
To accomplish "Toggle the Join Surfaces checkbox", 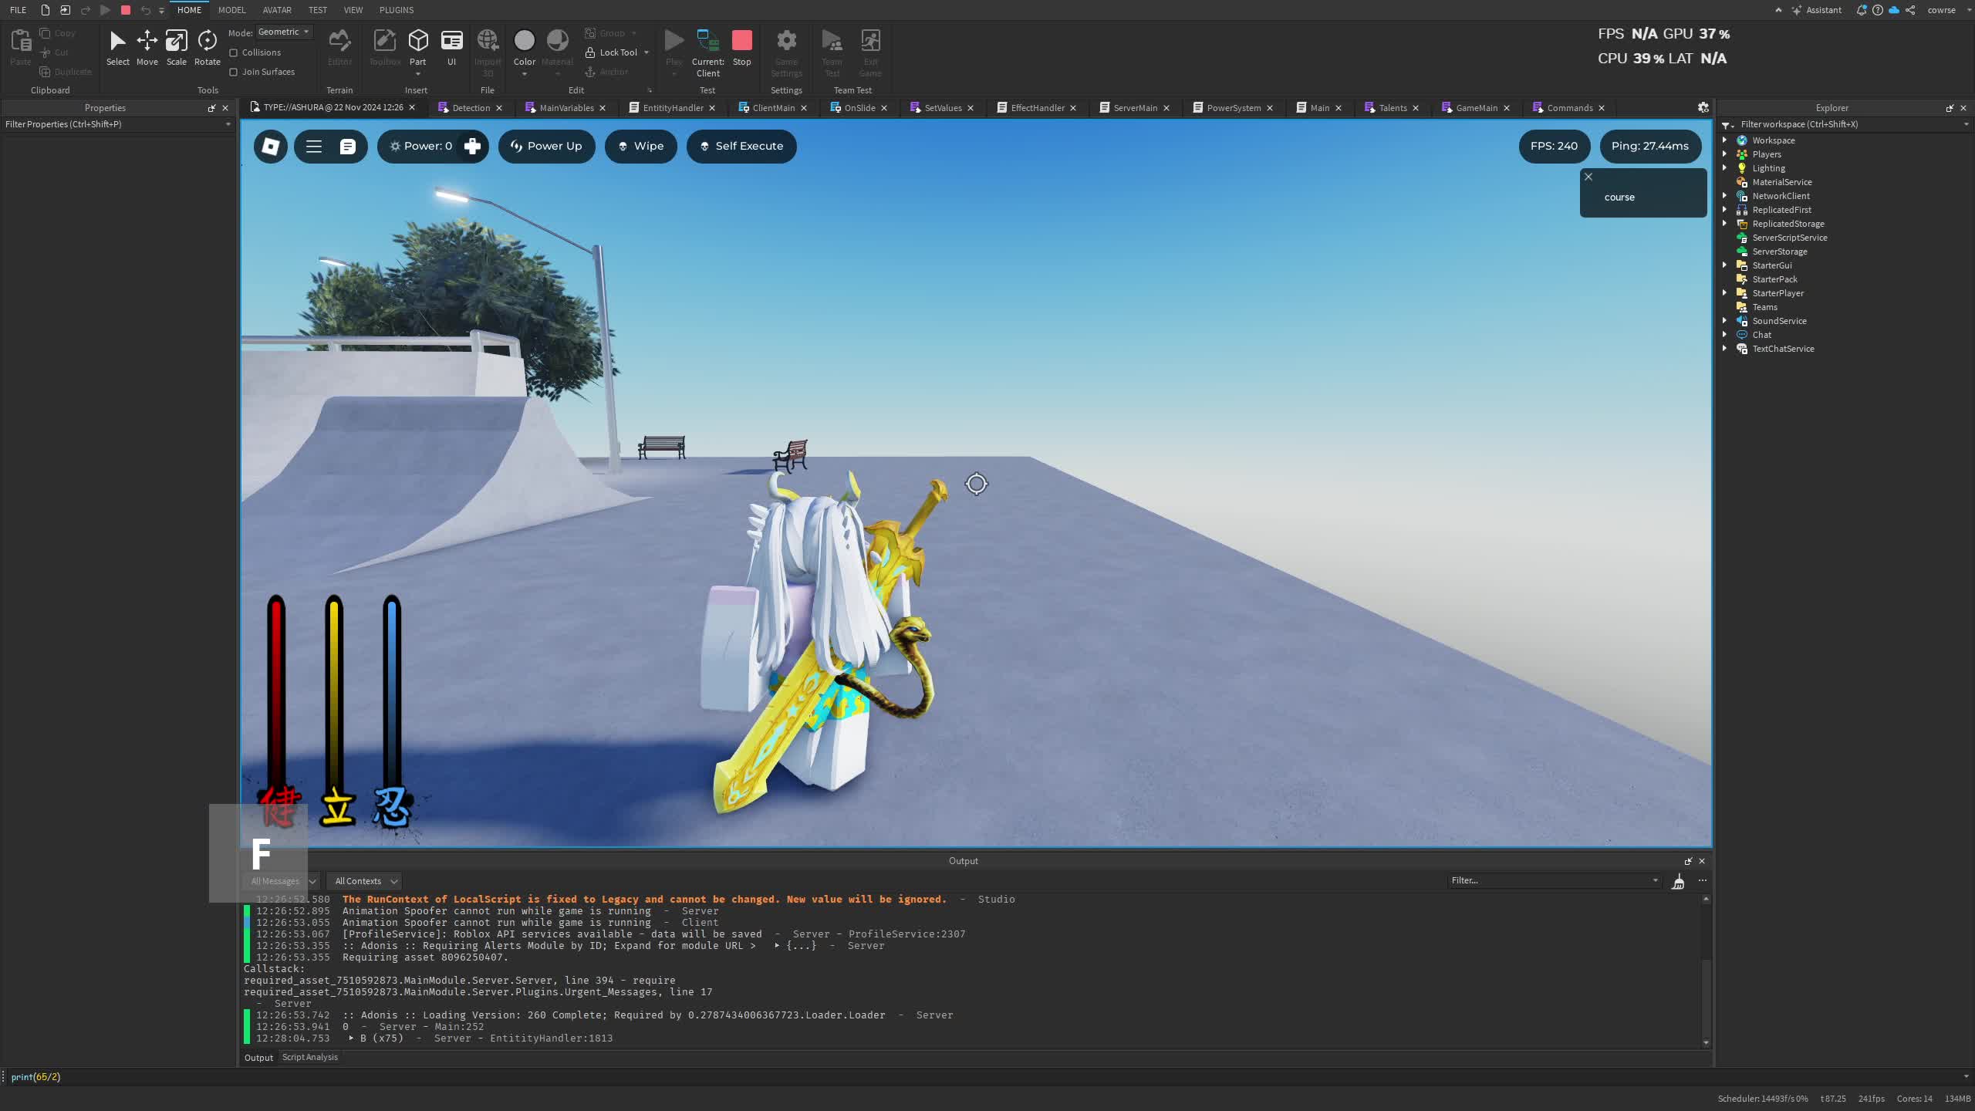I will (234, 72).
